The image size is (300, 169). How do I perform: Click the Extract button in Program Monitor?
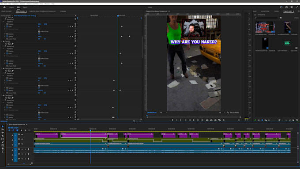coord(211,120)
